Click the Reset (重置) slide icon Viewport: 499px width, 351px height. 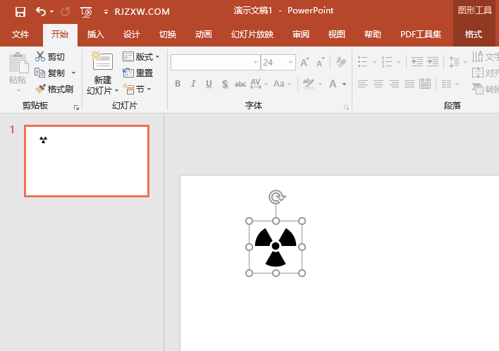[128, 73]
